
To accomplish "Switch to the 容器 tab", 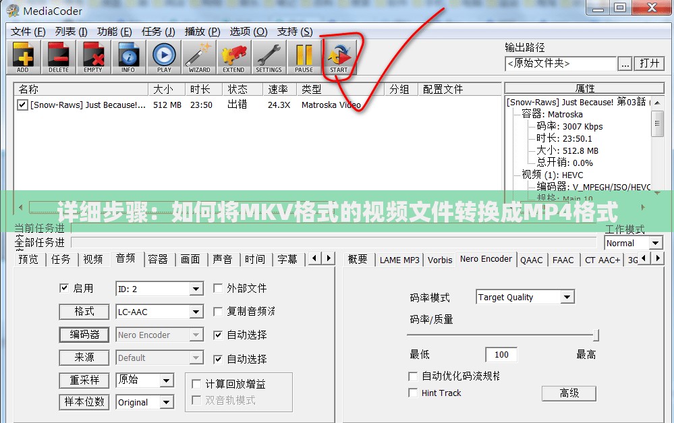I will pyautogui.click(x=158, y=259).
